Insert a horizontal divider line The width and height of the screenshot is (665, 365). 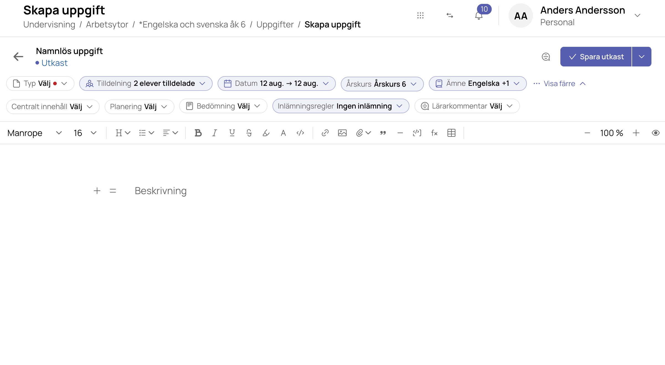click(400, 133)
